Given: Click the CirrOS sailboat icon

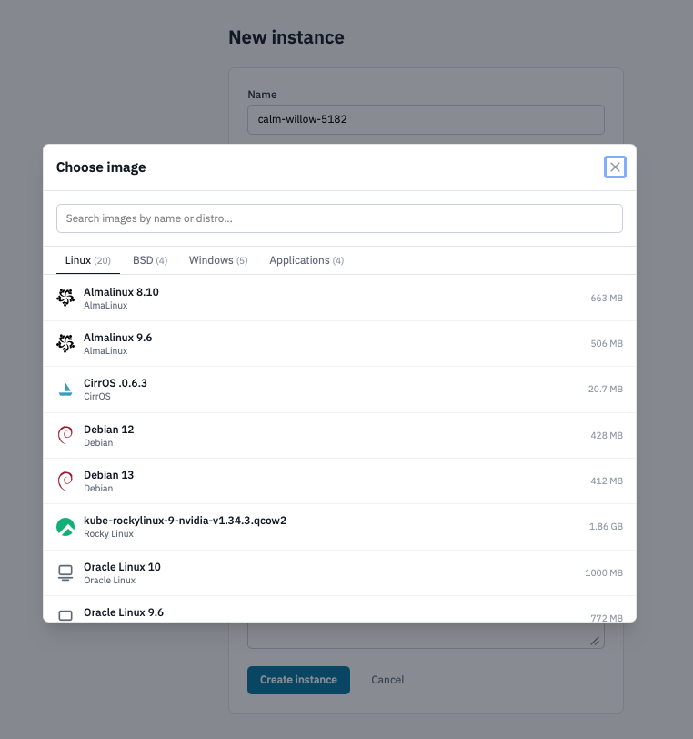Looking at the screenshot, I should pos(65,390).
